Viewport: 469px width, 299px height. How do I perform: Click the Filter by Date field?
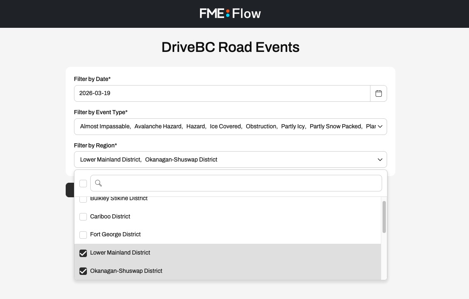222,93
